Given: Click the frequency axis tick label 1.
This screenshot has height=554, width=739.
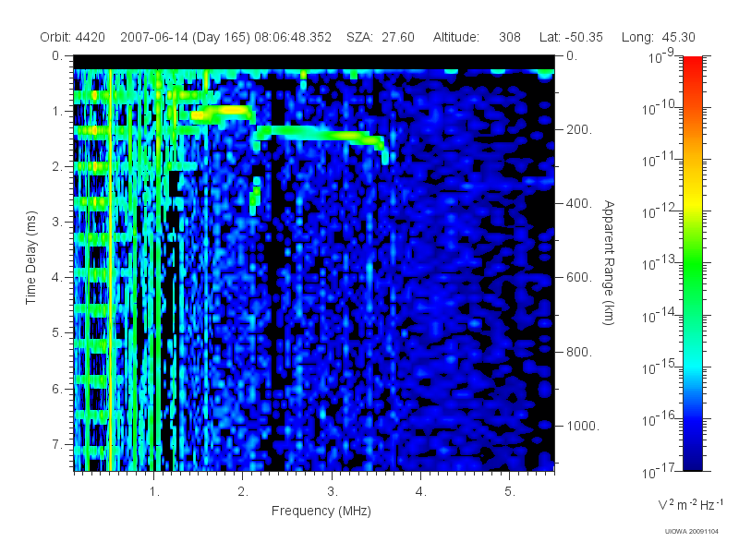Looking at the screenshot, I should tap(154, 492).
